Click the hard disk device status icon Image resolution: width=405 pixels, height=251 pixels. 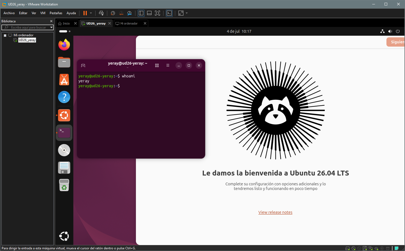pos(348,248)
